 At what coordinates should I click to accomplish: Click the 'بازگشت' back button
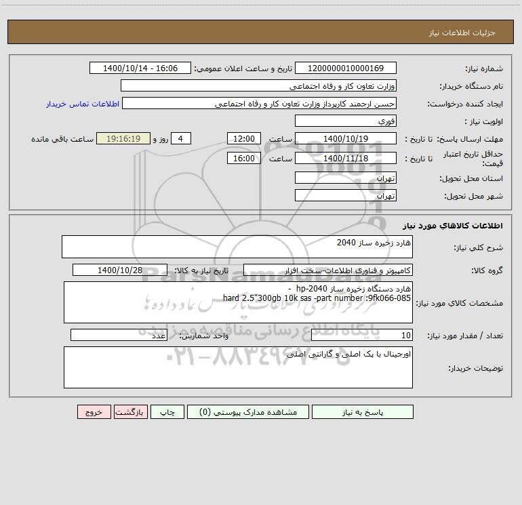(130, 412)
